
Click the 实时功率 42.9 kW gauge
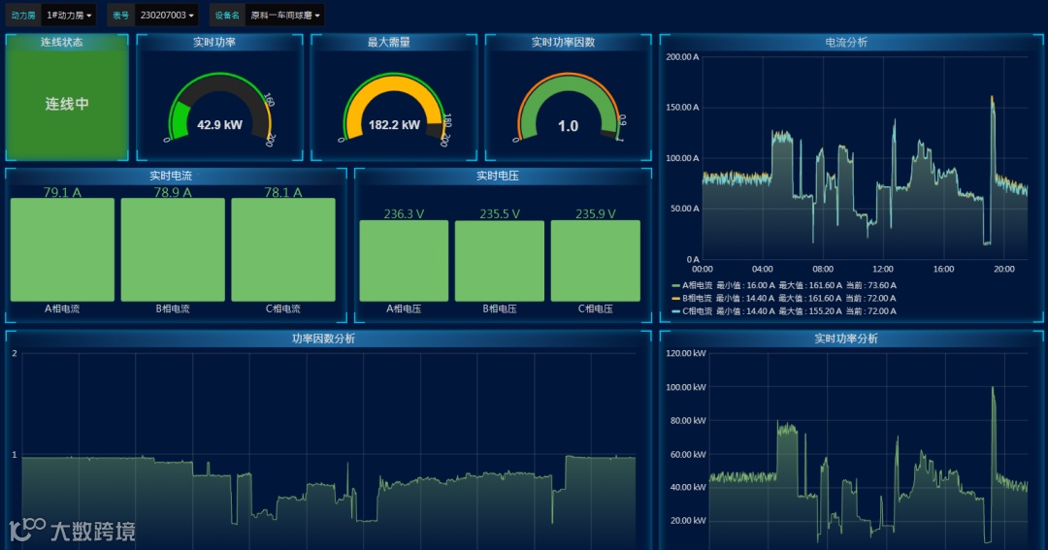[220, 109]
